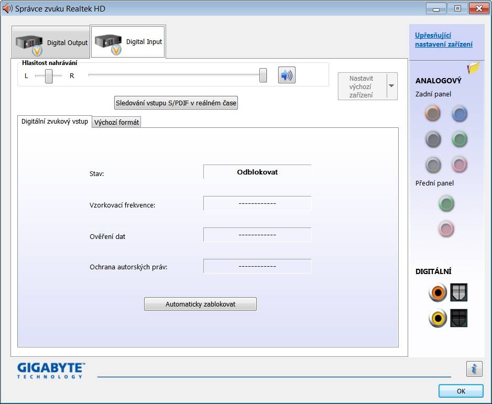The height and width of the screenshot is (404, 492).
Task: Select the orange rear panel jack
Action: pyautogui.click(x=433, y=113)
